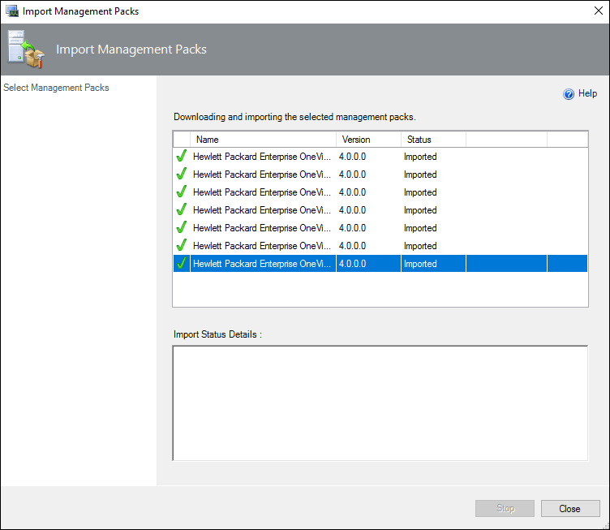Viewport: 610px width, 530px height.
Task: Sort the list by the Status column header
Action: coord(433,140)
